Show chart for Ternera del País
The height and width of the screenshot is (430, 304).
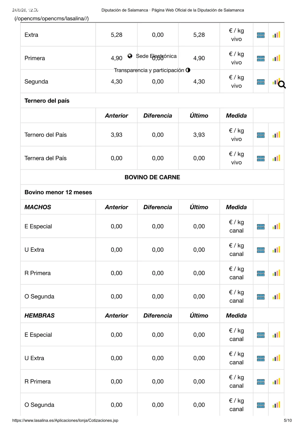(276, 158)
